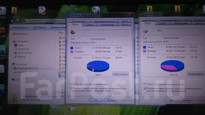The image size is (205, 115).
Task: Click the drive icon in the Диск (D:) properties
Action: pyautogui.click(x=145, y=31)
